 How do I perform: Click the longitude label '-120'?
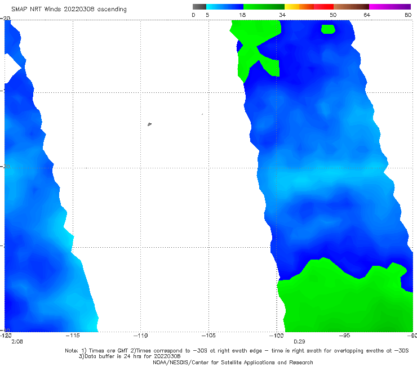pos(6,336)
